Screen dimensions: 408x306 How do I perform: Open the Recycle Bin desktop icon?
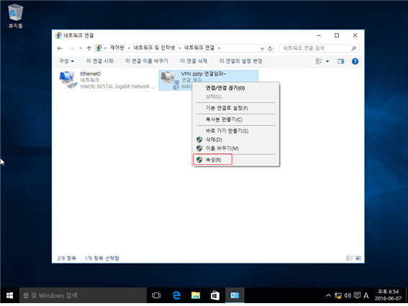[16, 16]
